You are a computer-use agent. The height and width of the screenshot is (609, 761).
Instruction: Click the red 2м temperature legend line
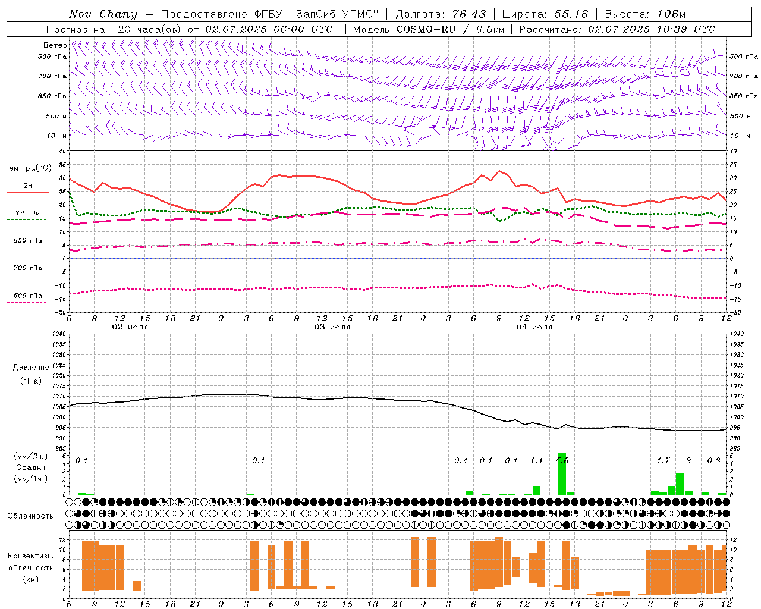click(x=27, y=192)
